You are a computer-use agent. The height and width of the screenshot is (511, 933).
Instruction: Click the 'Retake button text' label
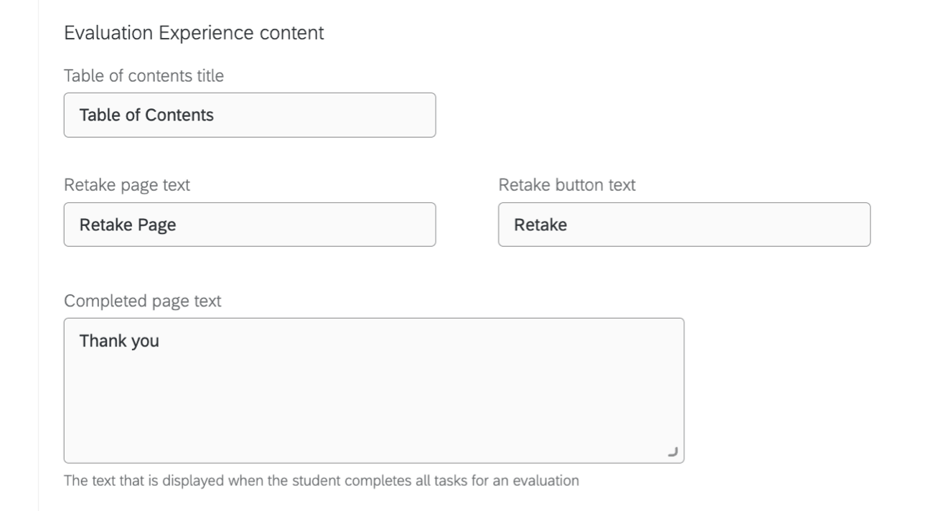point(567,185)
